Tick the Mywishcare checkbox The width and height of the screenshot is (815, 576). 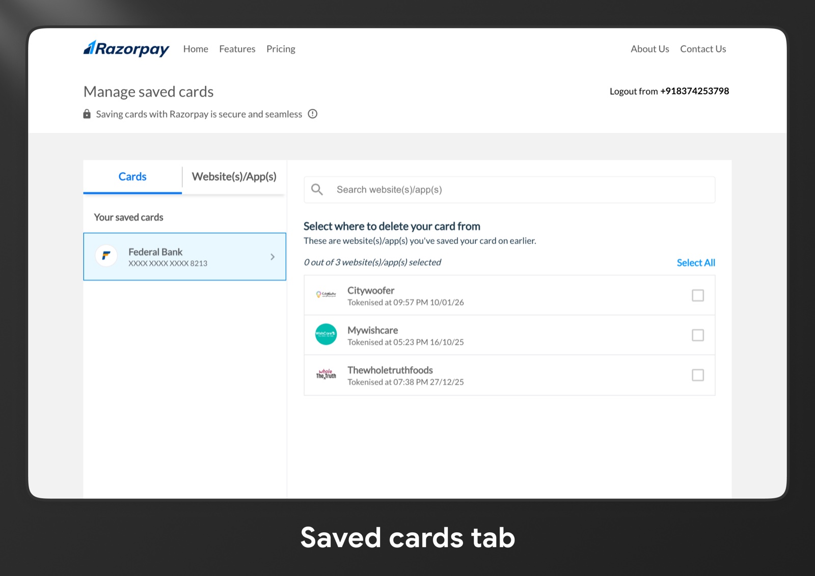(x=698, y=335)
